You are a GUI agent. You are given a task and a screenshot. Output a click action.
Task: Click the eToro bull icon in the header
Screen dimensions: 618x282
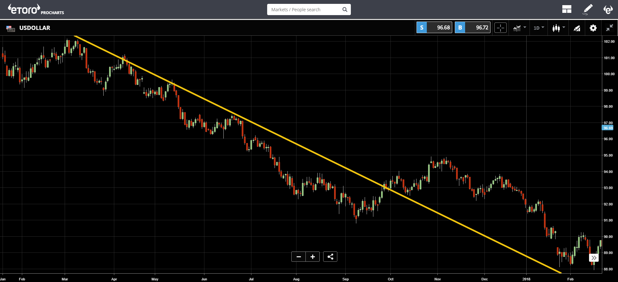[x=608, y=9]
